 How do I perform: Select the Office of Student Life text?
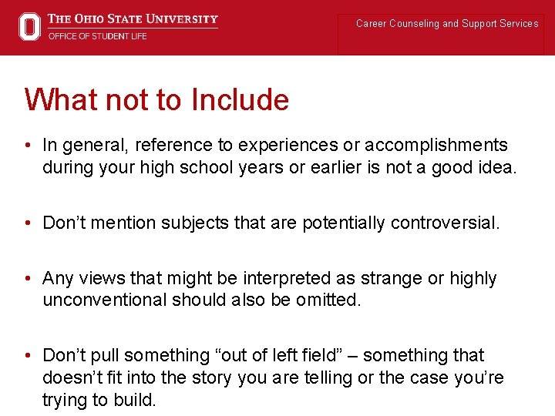click(x=97, y=36)
